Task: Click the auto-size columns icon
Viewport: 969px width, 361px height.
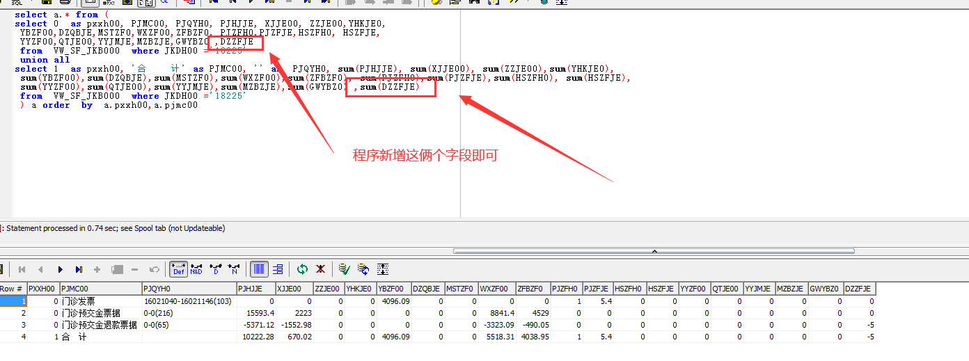Action: (x=382, y=269)
